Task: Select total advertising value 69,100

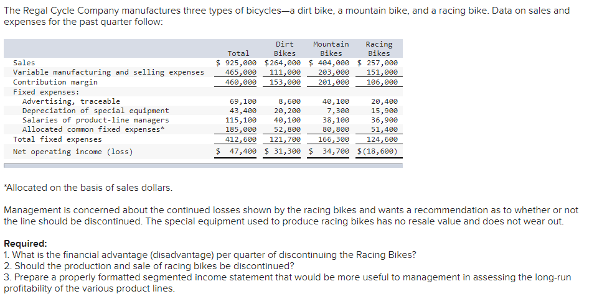Action: 243,101
